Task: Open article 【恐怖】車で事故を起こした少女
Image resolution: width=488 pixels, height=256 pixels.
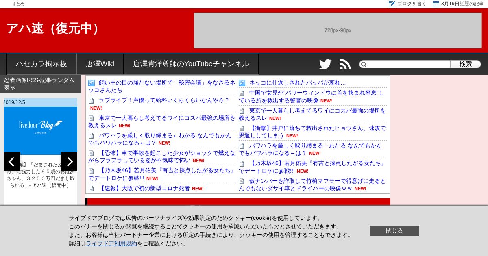Action: (162, 156)
